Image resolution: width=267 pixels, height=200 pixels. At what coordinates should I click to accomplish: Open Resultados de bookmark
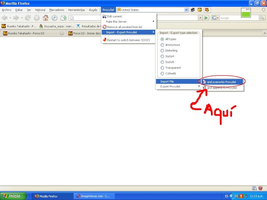tap(88, 26)
